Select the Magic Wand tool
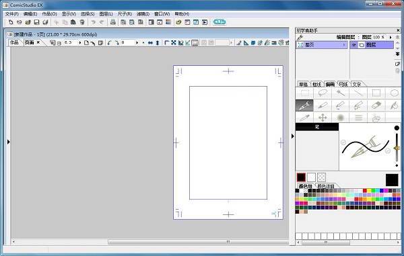Screen dimensions: 404x256 (340, 93)
